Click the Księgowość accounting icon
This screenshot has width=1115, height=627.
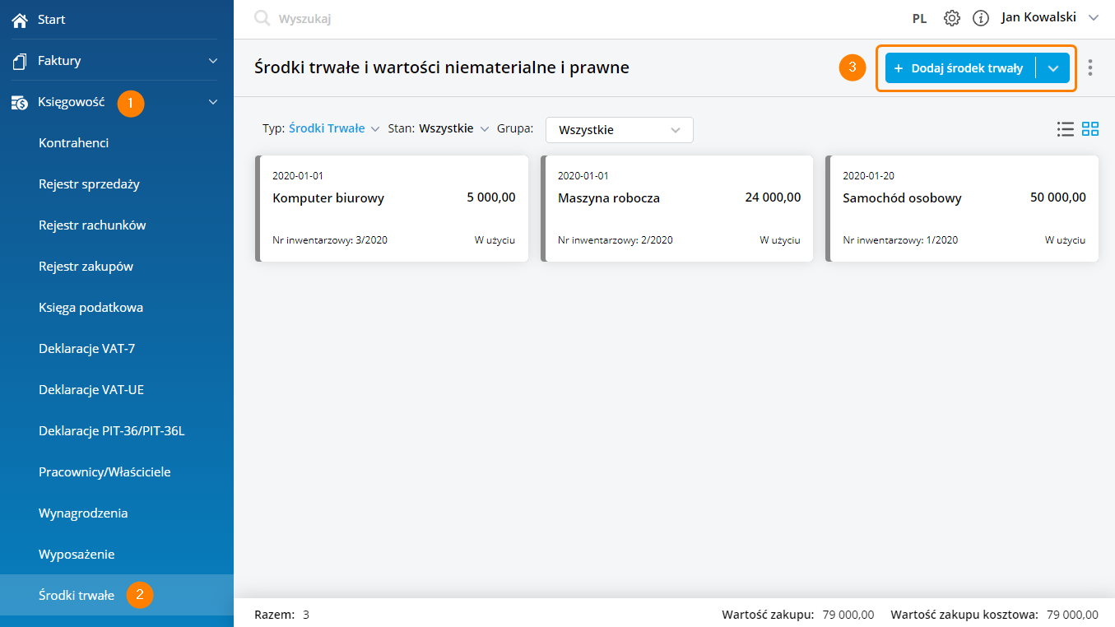20,103
